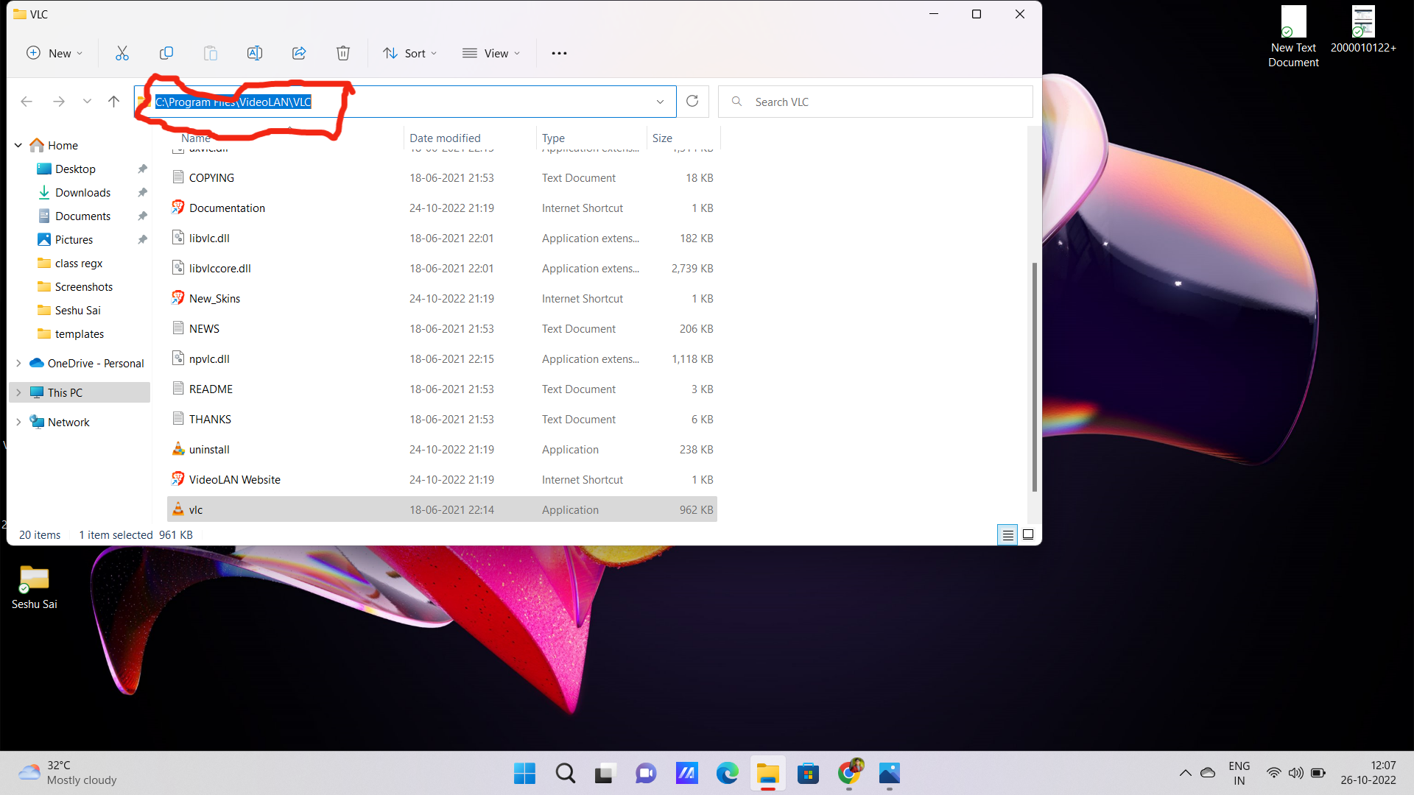Expand the Network section in sidebar

point(18,421)
